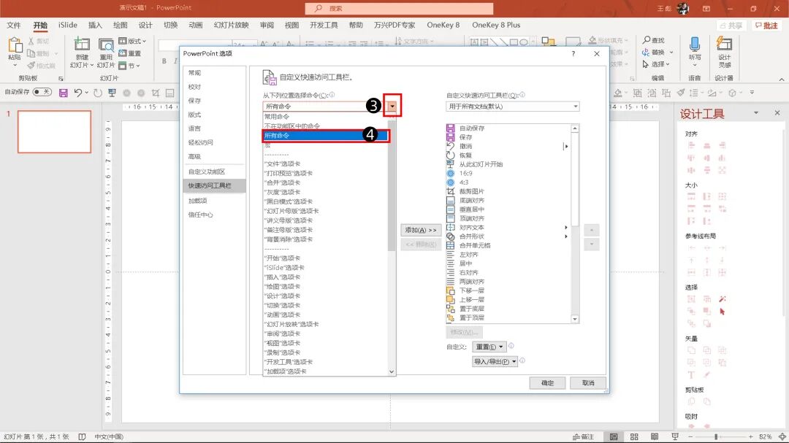Open the 用于所有文档(默认) dropdown
The width and height of the screenshot is (789, 443).
click(512, 107)
